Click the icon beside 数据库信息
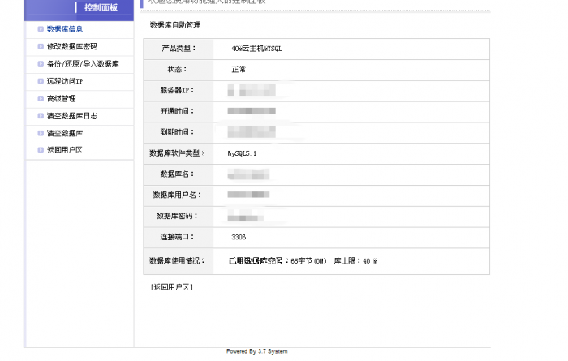This screenshot has width=568, height=361. pyautogui.click(x=41, y=29)
